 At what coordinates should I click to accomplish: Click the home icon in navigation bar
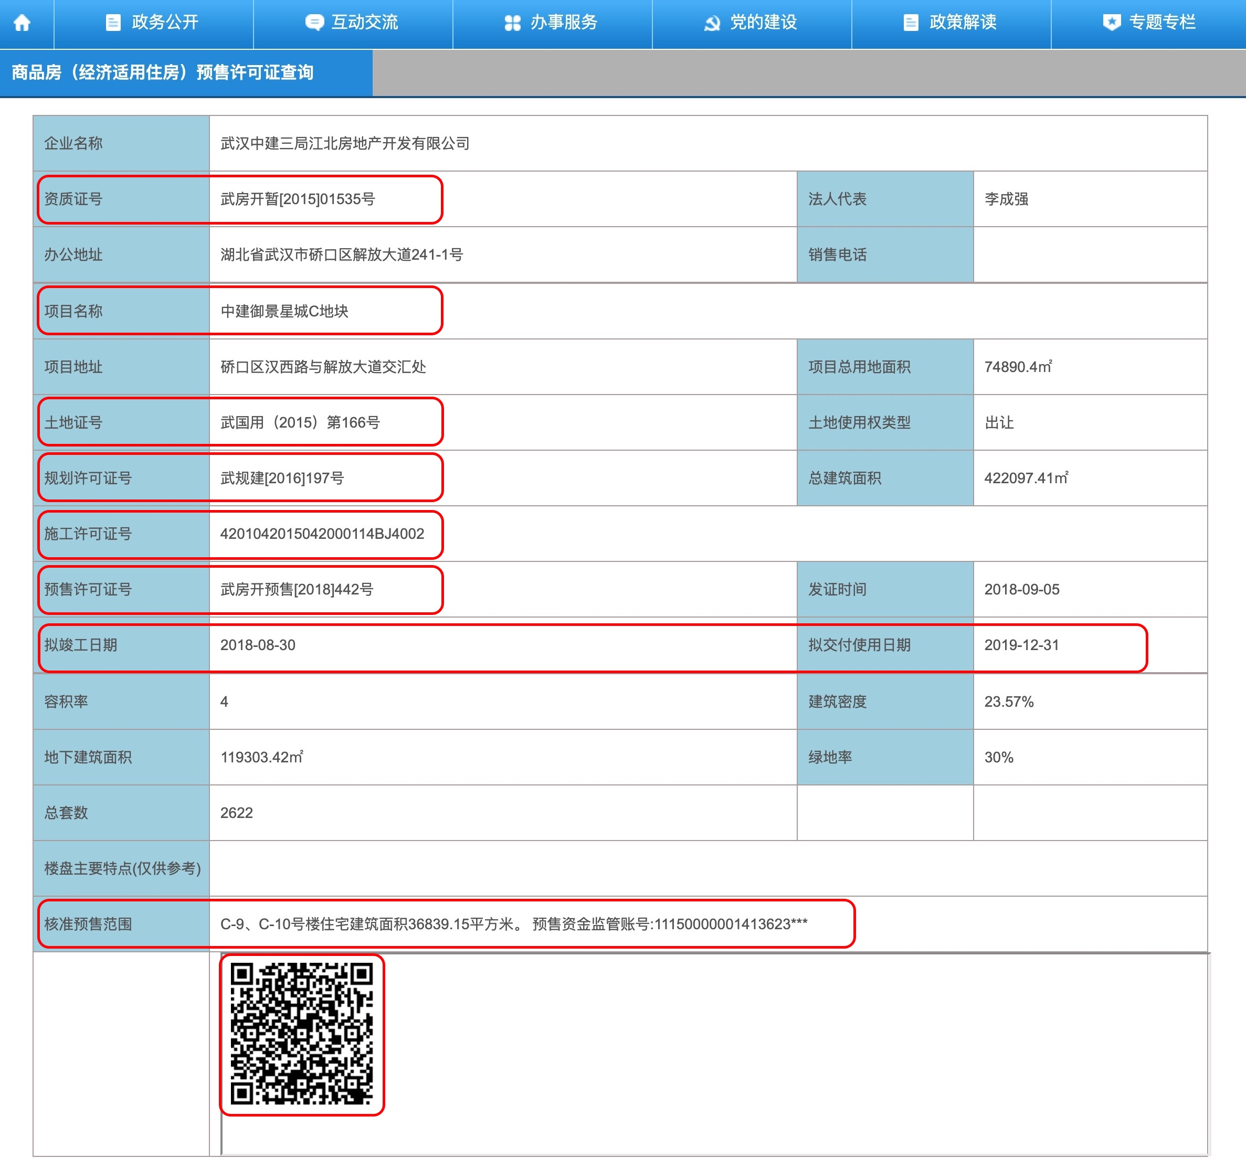point(22,23)
